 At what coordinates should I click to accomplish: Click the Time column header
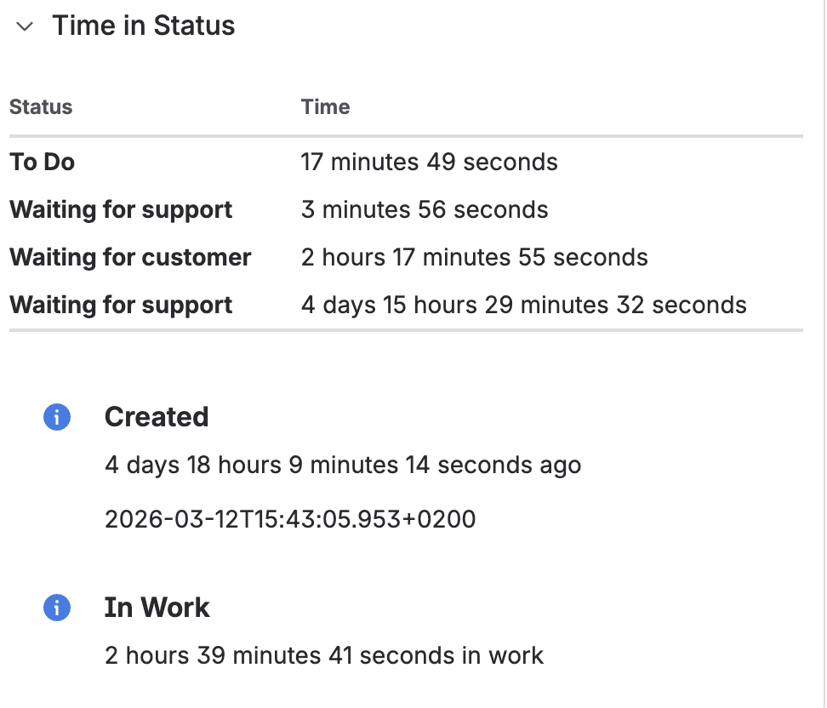325,107
